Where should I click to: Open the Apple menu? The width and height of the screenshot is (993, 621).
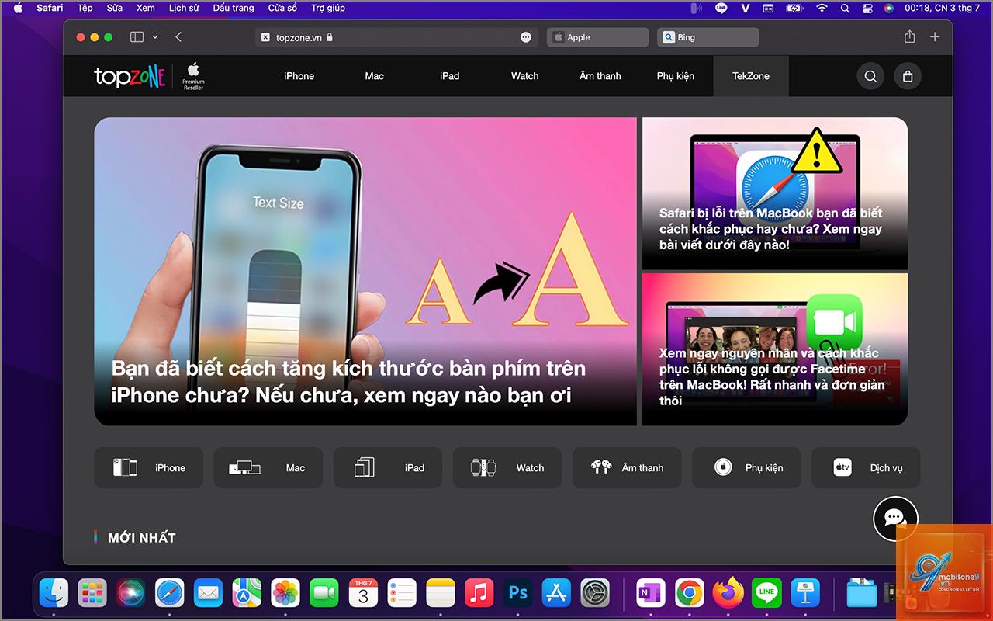(18, 8)
